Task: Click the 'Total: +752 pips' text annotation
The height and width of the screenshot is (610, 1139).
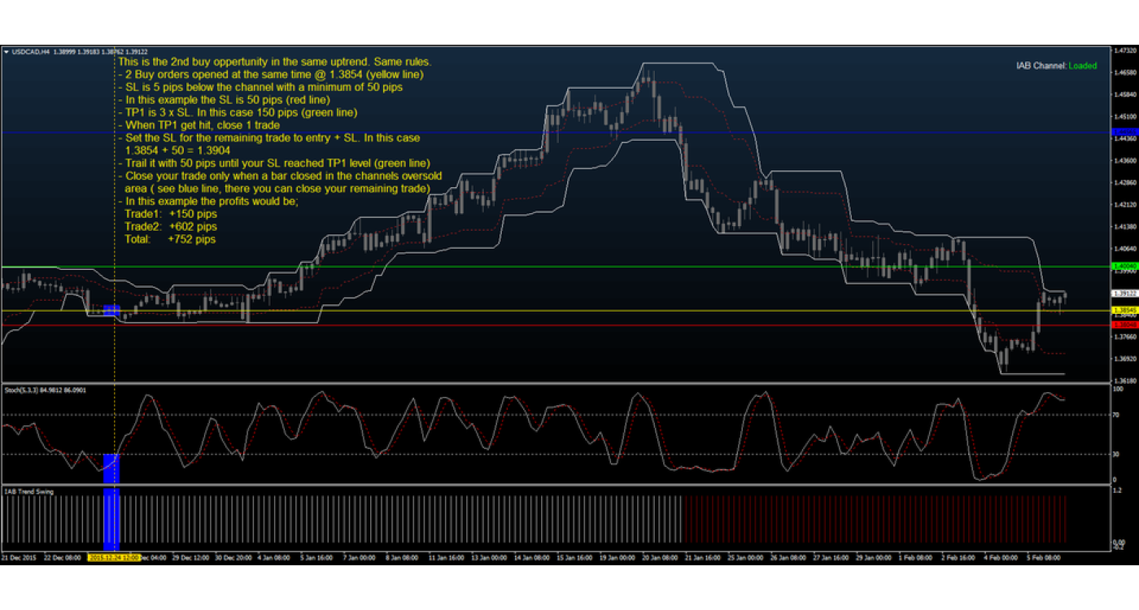Action: point(170,240)
